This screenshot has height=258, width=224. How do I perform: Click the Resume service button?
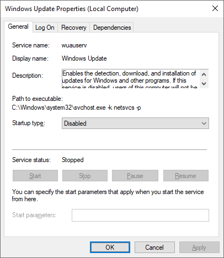[186, 176]
